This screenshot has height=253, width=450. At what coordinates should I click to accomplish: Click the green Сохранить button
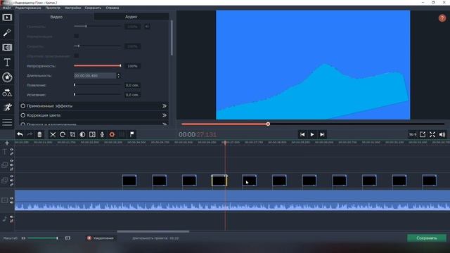(427, 238)
